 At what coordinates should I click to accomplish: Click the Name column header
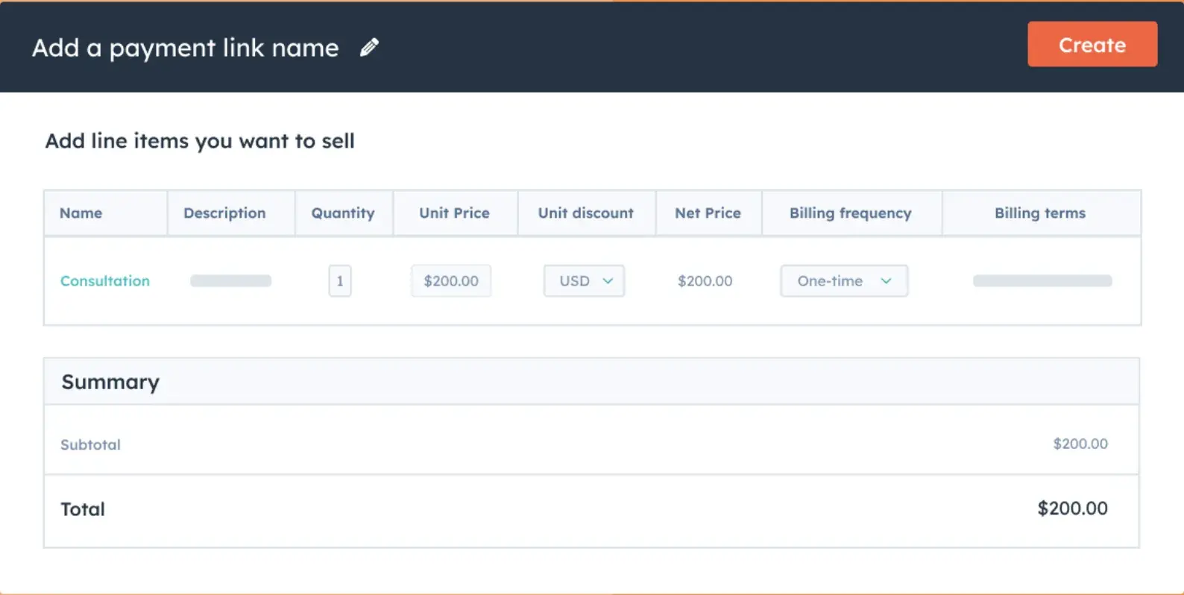[81, 213]
